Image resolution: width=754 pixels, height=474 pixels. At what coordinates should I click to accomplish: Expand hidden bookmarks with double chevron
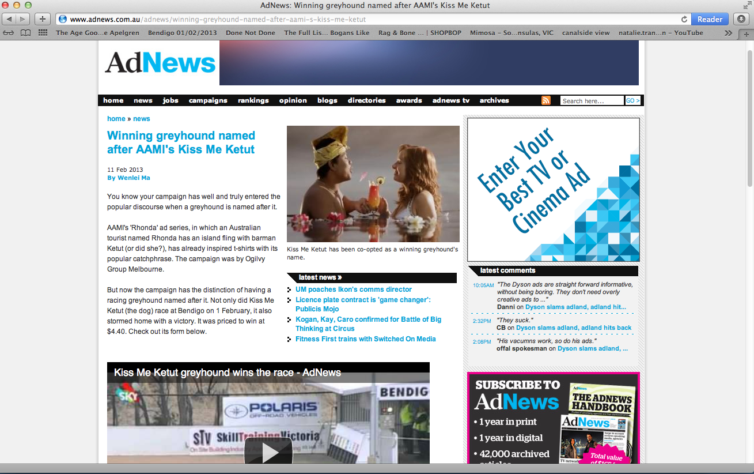(x=729, y=33)
